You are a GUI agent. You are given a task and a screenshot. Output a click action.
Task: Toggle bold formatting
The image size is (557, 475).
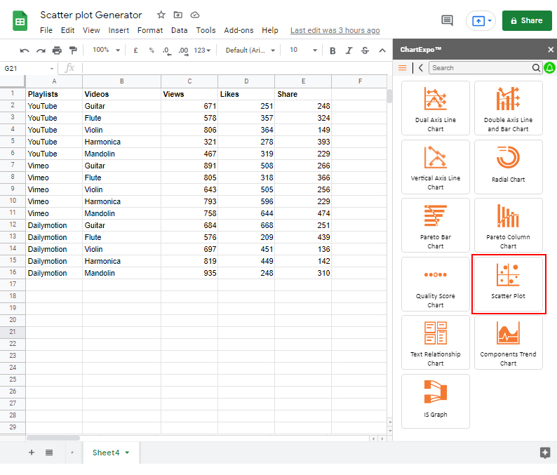[333, 51]
